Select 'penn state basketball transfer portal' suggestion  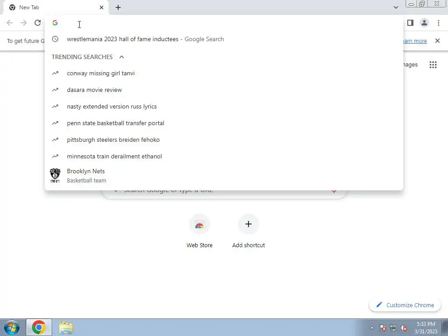224,123
